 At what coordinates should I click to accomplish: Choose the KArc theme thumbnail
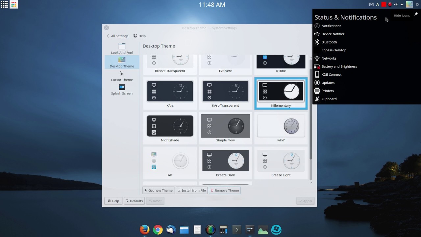[170, 93]
